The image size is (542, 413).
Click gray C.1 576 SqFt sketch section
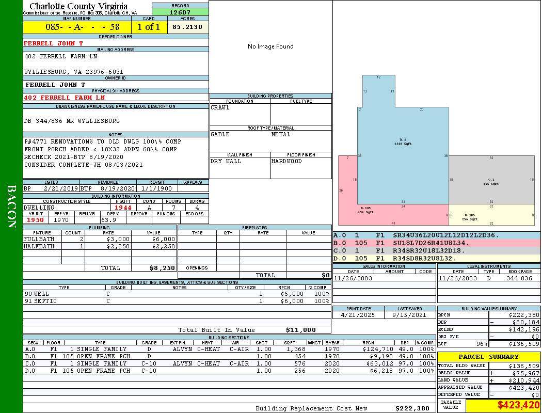(491, 180)
